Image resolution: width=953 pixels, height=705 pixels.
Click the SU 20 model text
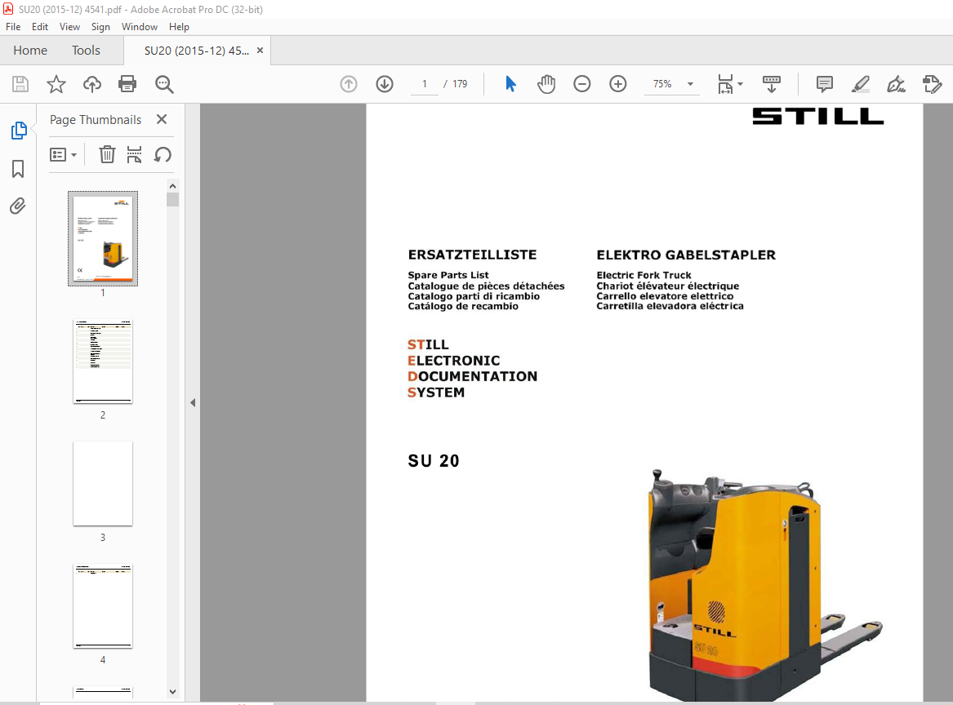[434, 461]
